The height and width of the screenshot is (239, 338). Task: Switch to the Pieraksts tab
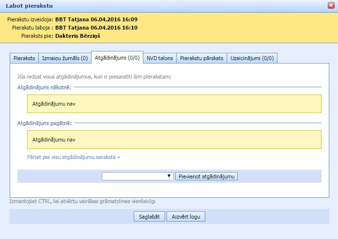(23, 58)
